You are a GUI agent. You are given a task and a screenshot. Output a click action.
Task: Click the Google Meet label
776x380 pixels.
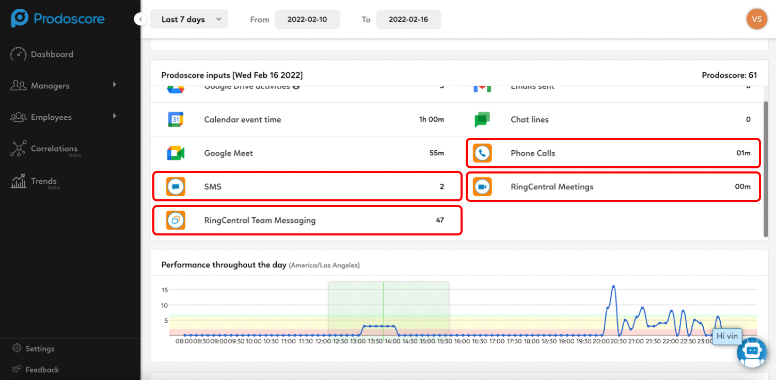(229, 153)
